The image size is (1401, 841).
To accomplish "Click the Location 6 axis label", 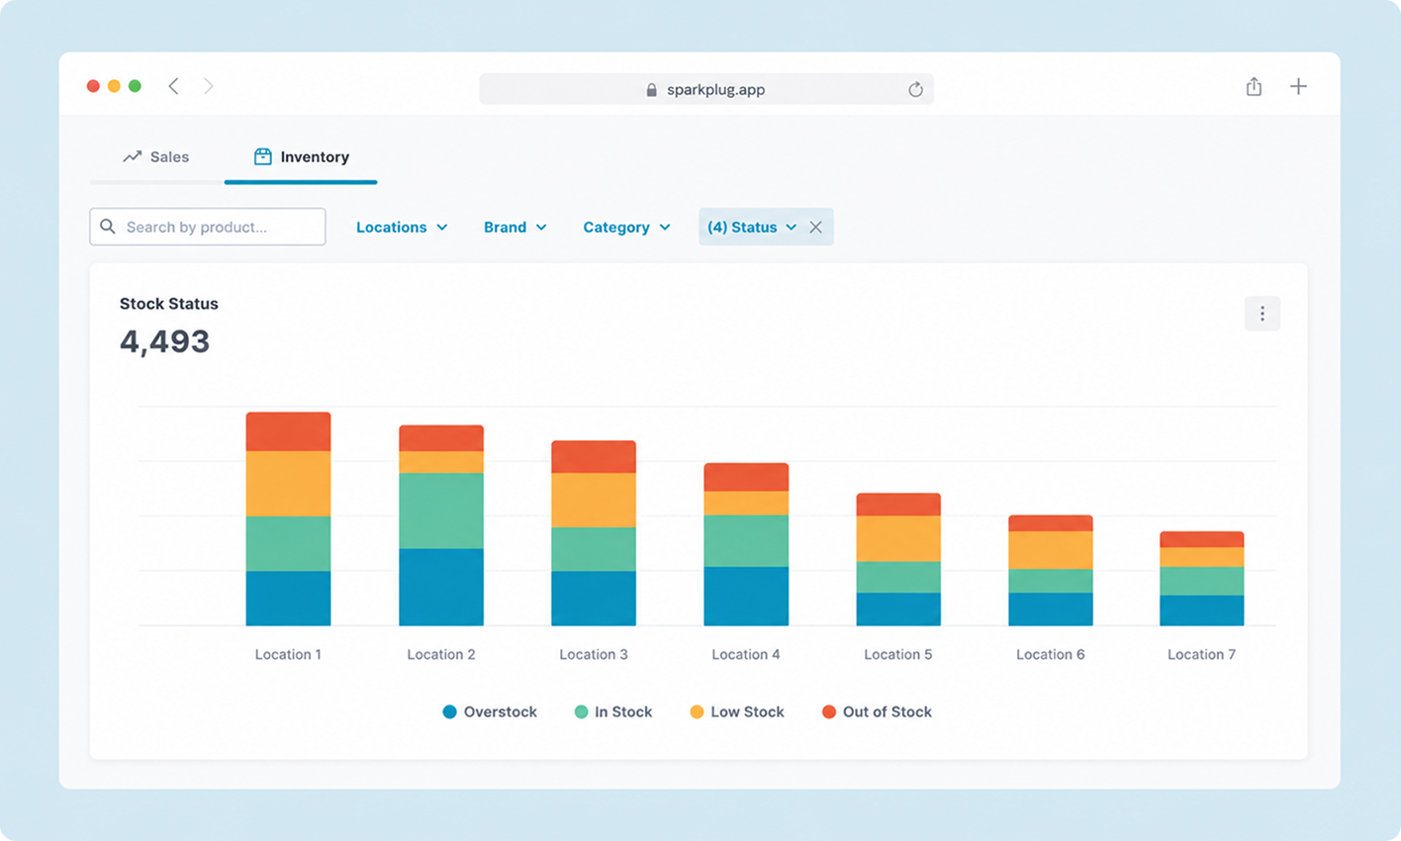I will (x=1051, y=654).
